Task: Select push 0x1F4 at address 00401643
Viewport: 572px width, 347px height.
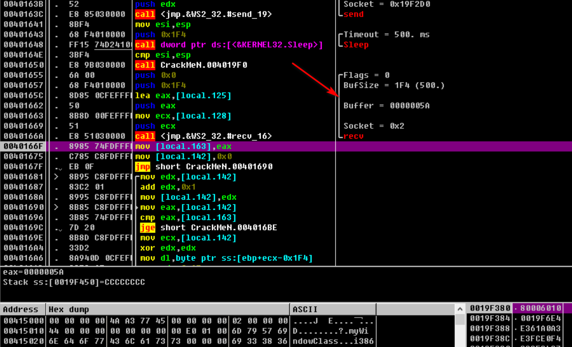Action: tap(161, 35)
